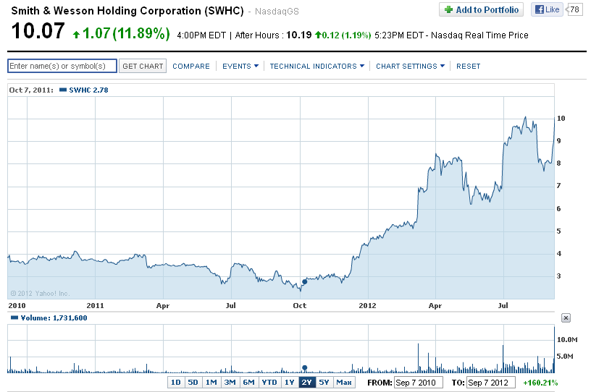Viewport: 591px width, 392px height.
Task: Click the green up arrow beside 1.07
Action: 77,35
